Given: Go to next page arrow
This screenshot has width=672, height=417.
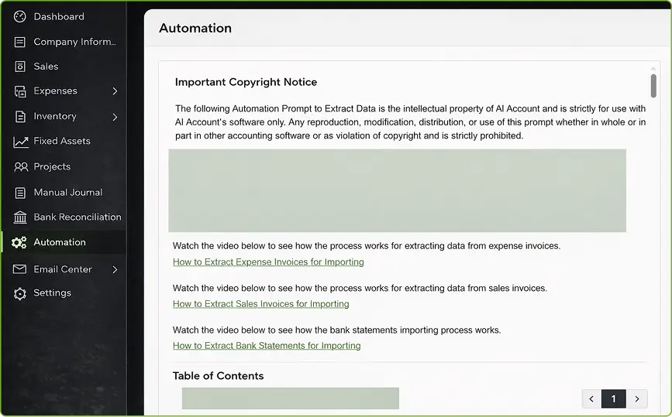Looking at the screenshot, I should [x=636, y=398].
